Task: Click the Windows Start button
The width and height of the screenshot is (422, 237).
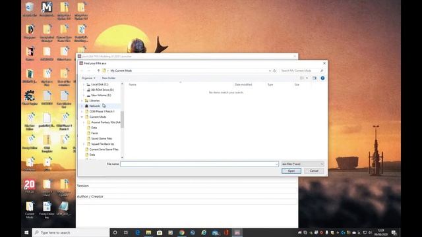Action: (26, 232)
